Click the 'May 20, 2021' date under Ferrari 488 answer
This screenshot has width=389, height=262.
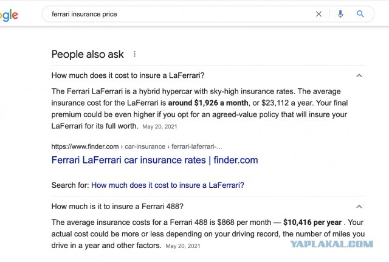pyautogui.click(x=183, y=246)
